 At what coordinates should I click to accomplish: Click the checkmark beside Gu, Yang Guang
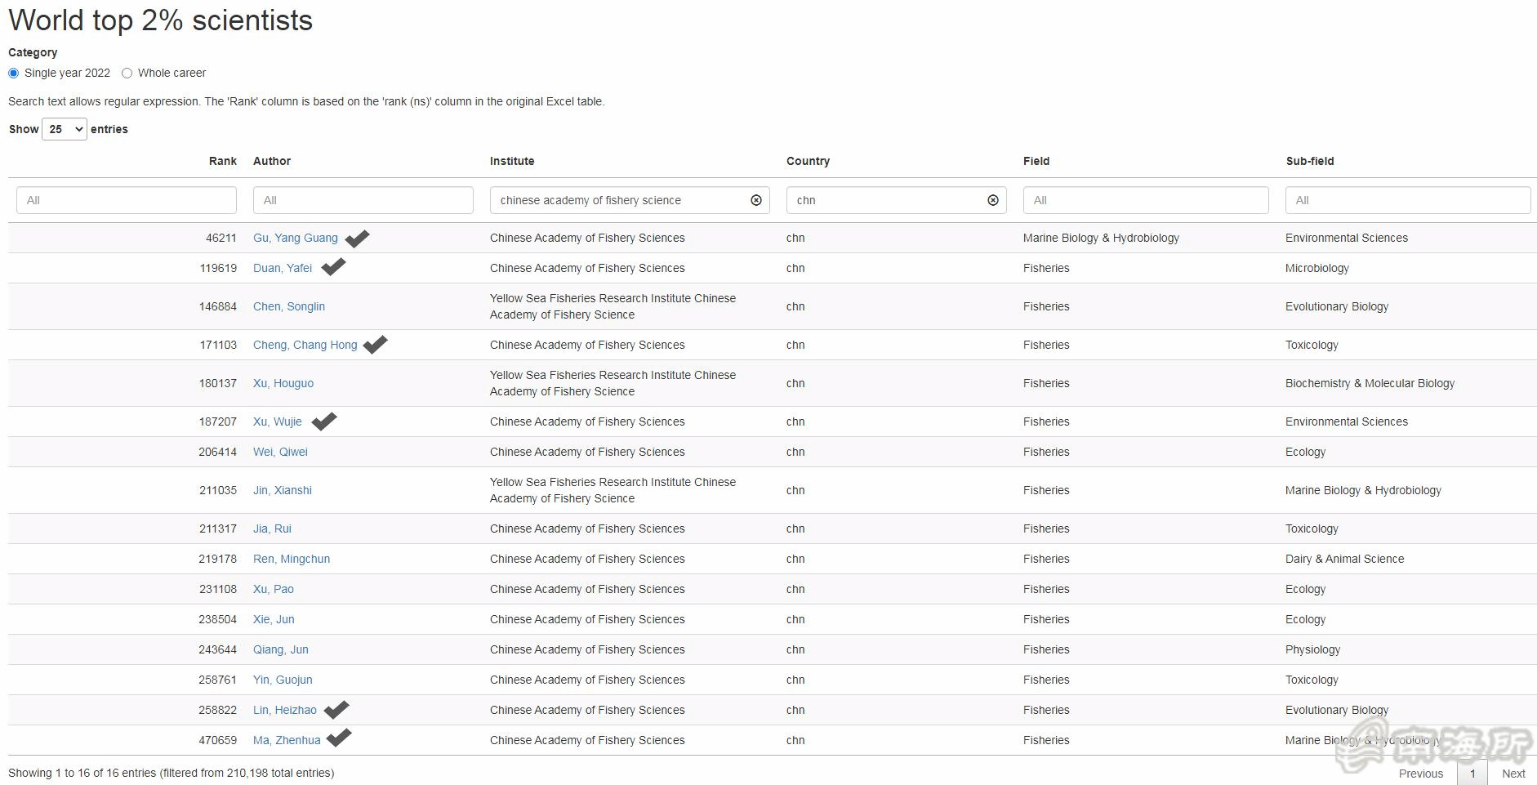[357, 239]
